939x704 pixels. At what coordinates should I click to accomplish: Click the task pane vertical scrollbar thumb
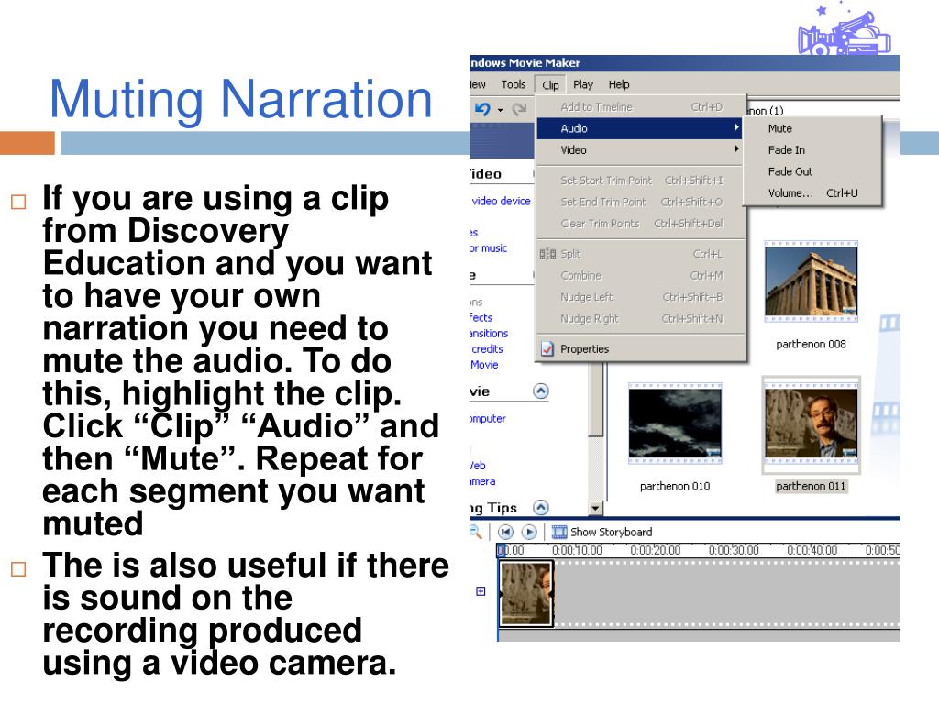coord(595,399)
